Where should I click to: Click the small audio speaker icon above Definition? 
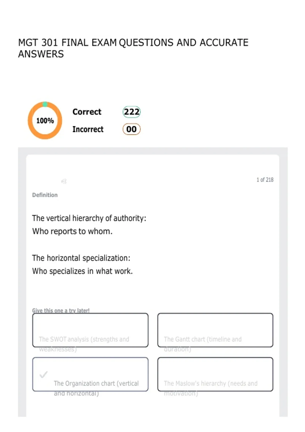point(64,181)
